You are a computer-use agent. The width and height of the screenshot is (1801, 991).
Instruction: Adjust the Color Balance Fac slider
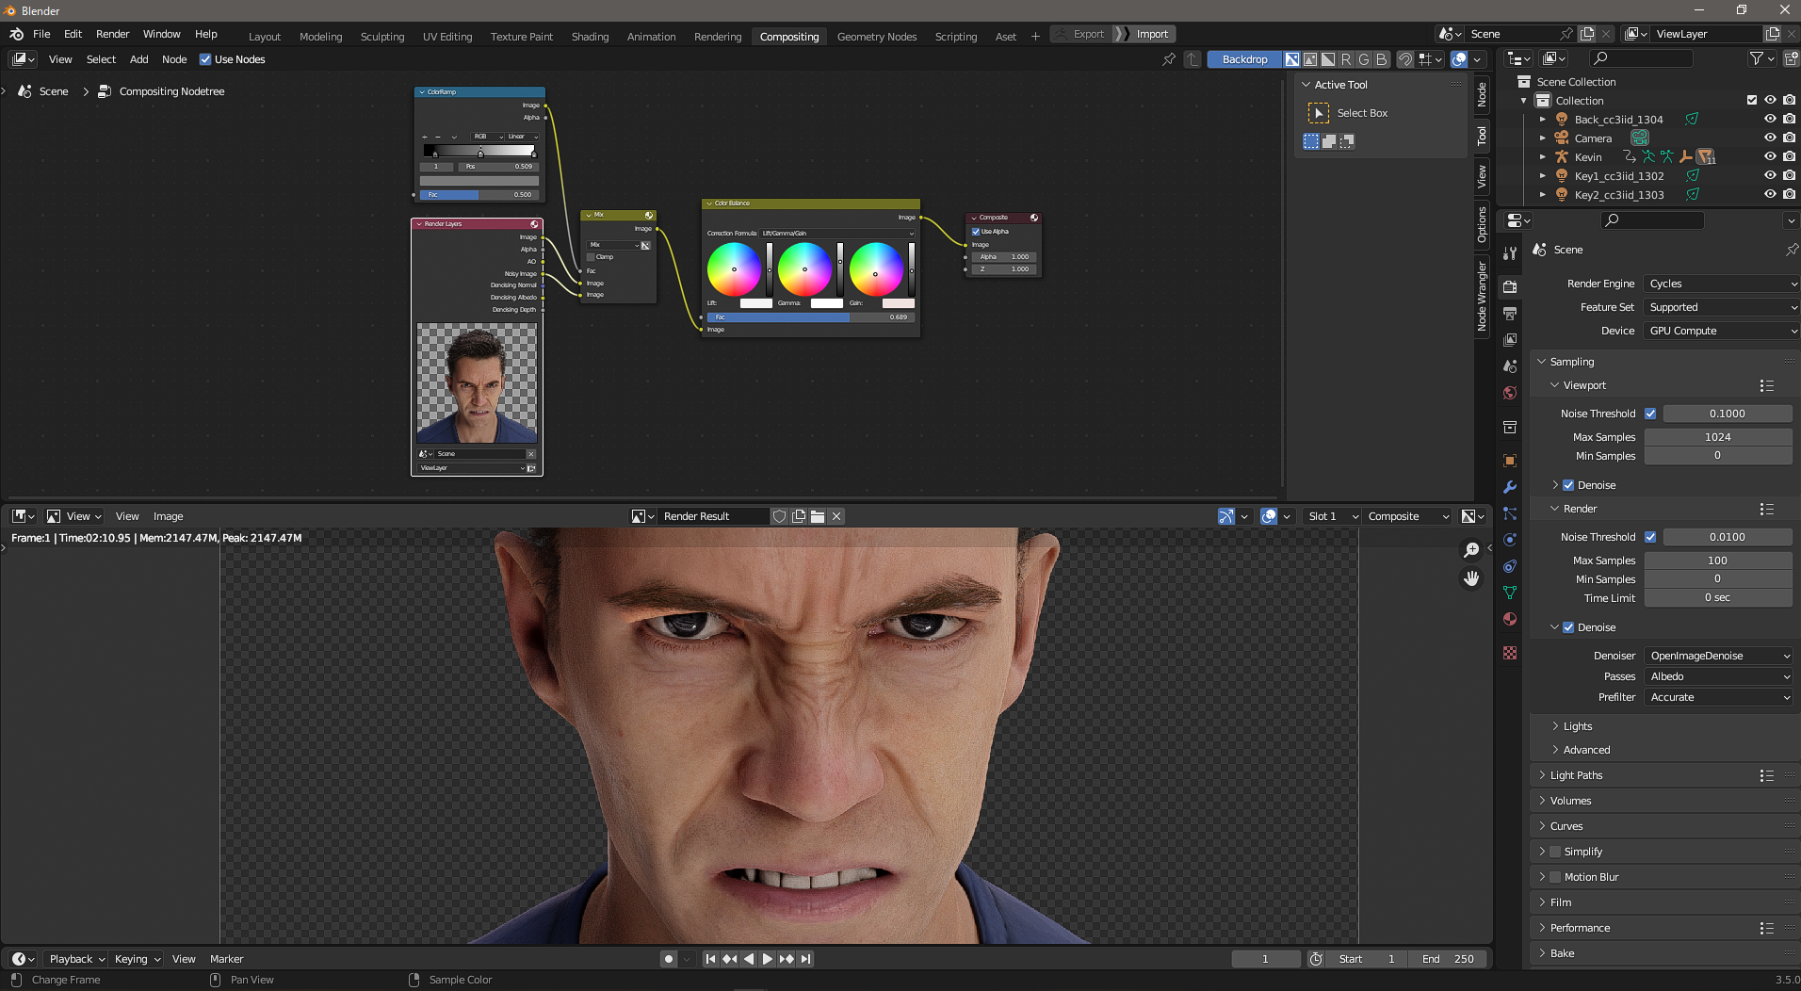(810, 317)
